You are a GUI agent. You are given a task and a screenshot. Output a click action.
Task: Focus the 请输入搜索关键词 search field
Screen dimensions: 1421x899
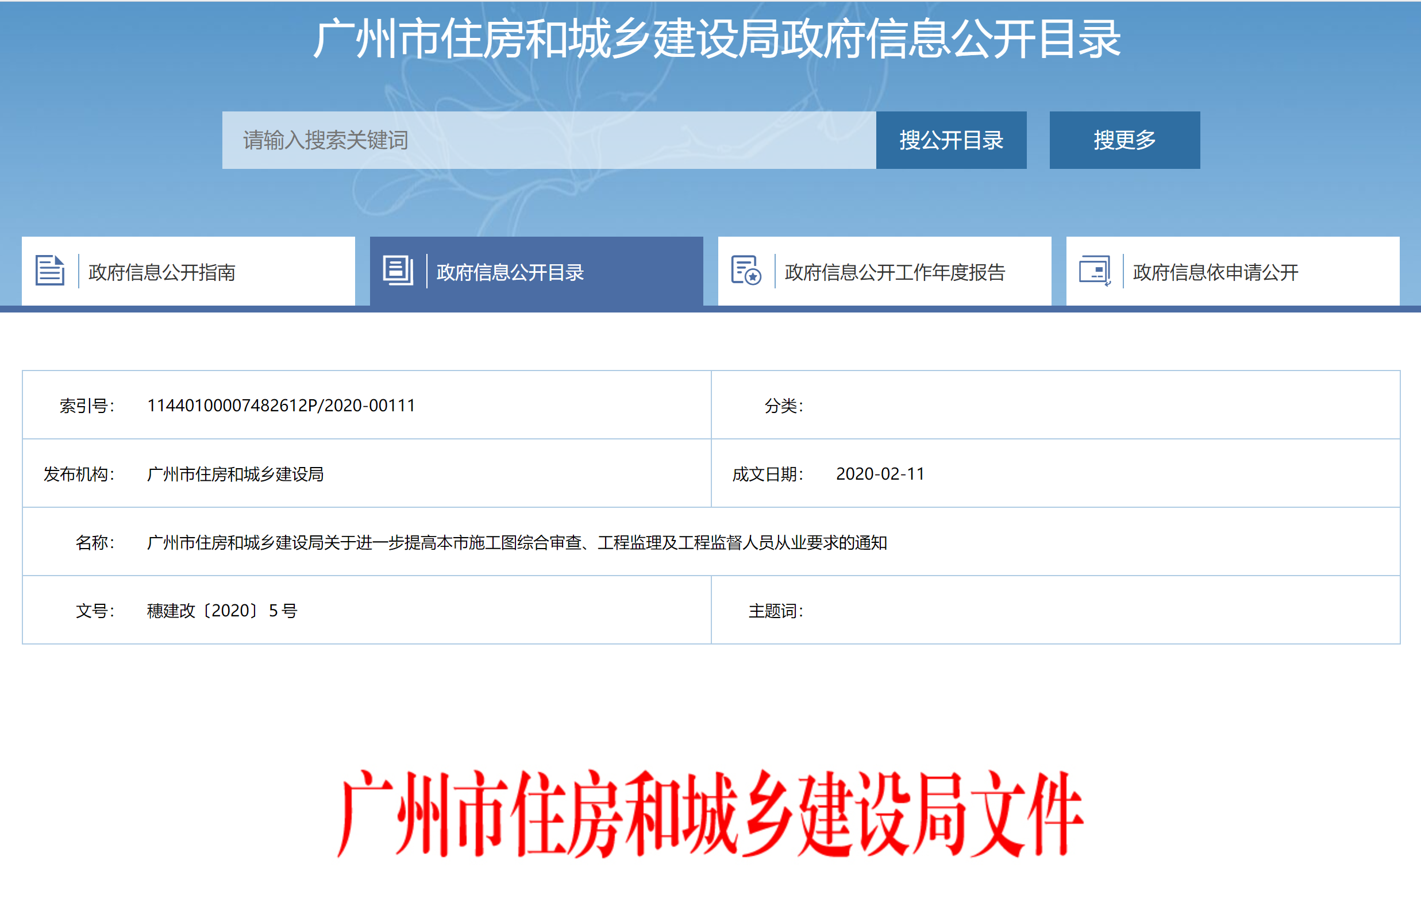549,140
